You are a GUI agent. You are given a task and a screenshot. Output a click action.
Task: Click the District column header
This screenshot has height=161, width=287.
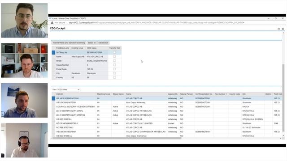[268, 94]
